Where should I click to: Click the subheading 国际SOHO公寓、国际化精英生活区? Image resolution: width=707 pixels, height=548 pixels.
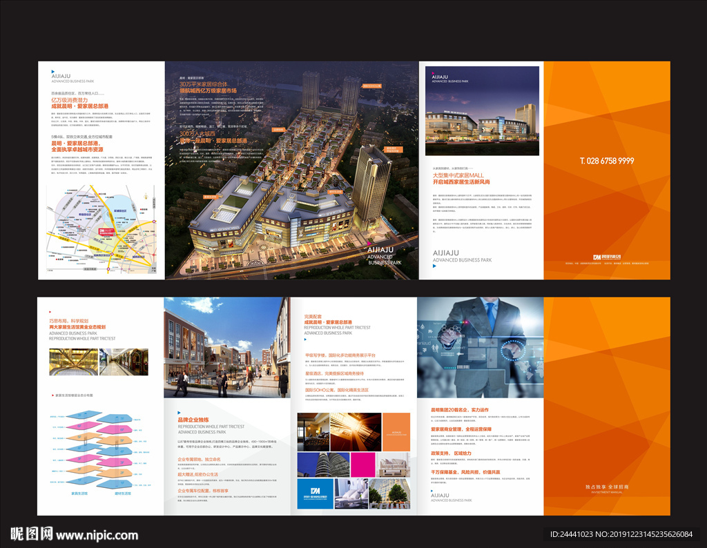(336, 390)
